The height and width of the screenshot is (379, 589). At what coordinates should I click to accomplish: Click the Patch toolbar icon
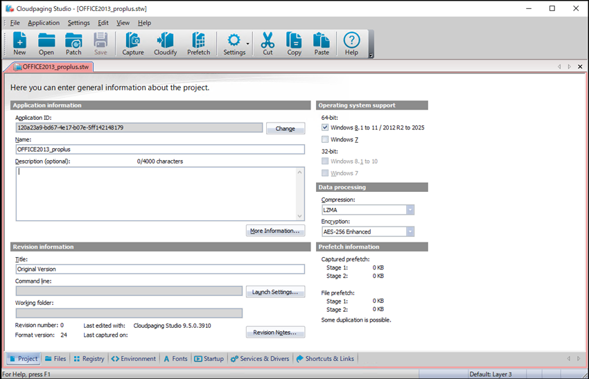(x=73, y=43)
